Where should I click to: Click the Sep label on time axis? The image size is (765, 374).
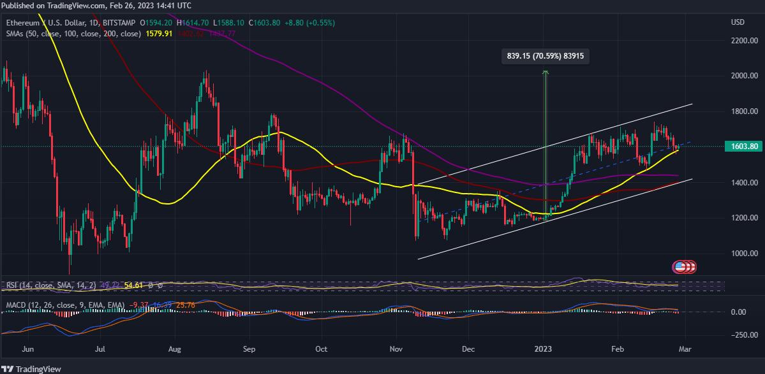coord(249,349)
